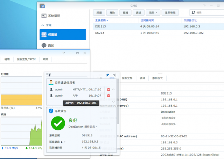Toggle the widget pin icon
Viewport: 224px width, 159px height.
(107, 75)
